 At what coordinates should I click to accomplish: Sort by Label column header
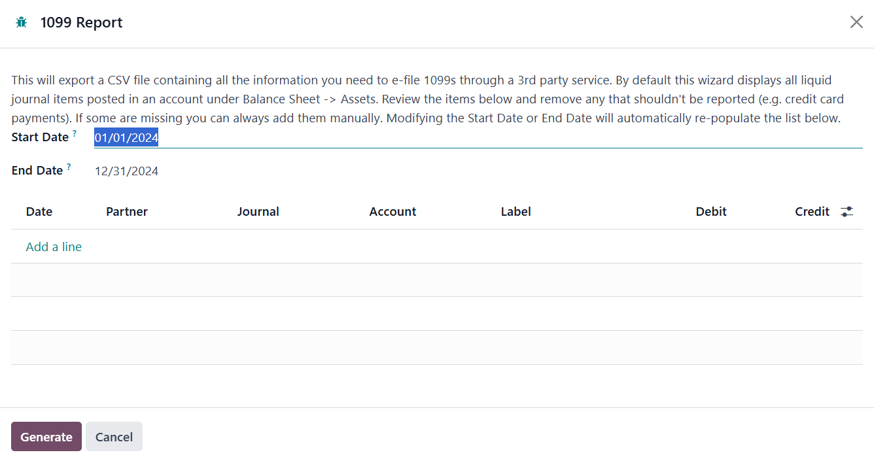(x=516, y=212)
